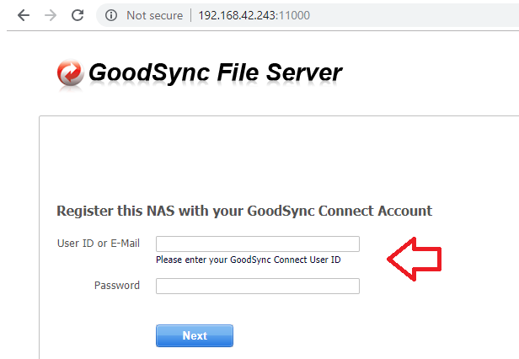This screenshot has width=519, height=359.
Task: Focus the Password input field
Action: pyautogui.click(x=258, y=286)
